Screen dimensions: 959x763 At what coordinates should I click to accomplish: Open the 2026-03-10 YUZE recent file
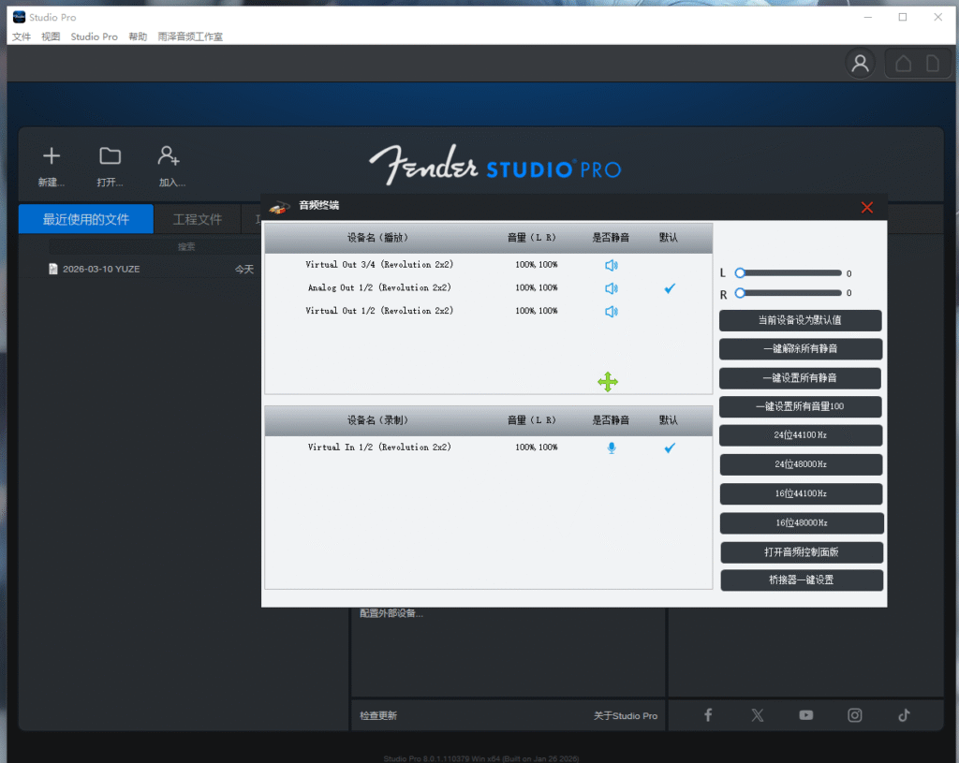(x=103, y=269)
